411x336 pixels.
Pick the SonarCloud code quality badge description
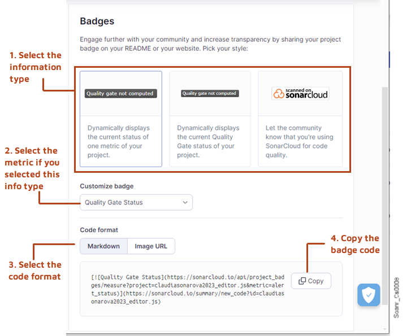(x=300, y=141)
